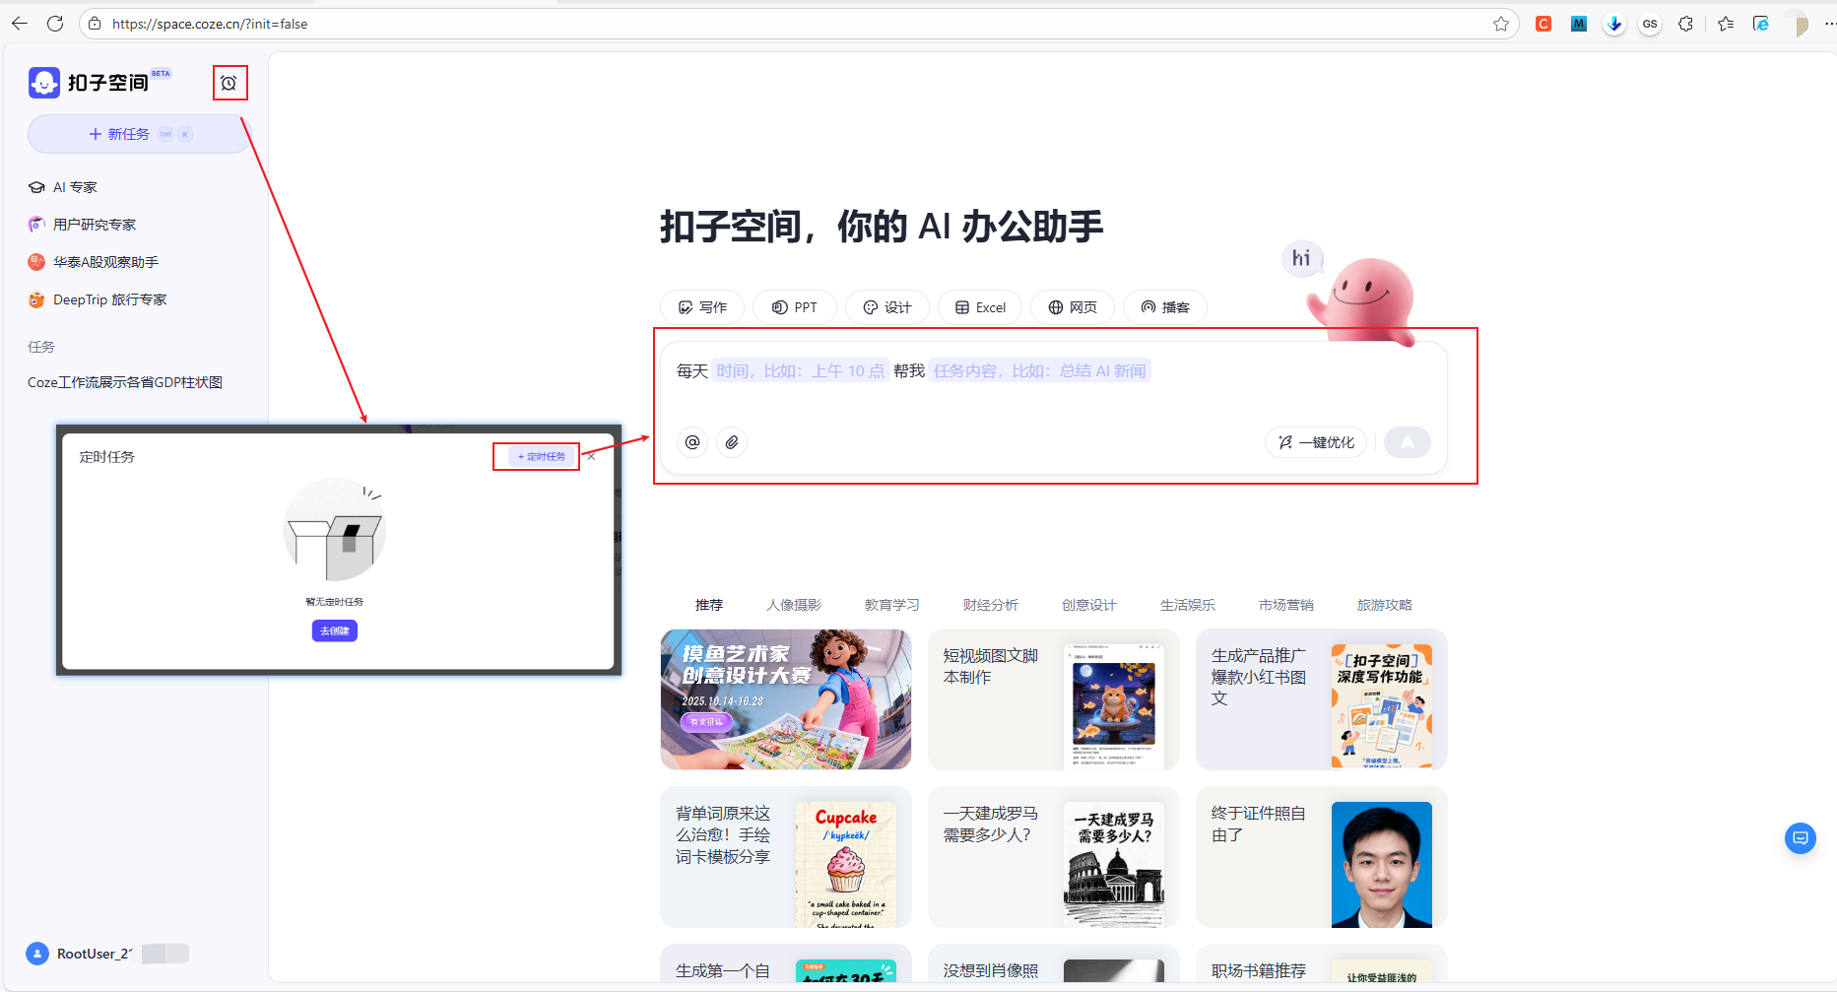The width and height of the screenshot is (1837, 992).
Task: Open the 终于证件照自由了 card
Action: (x=1322, y=857)
